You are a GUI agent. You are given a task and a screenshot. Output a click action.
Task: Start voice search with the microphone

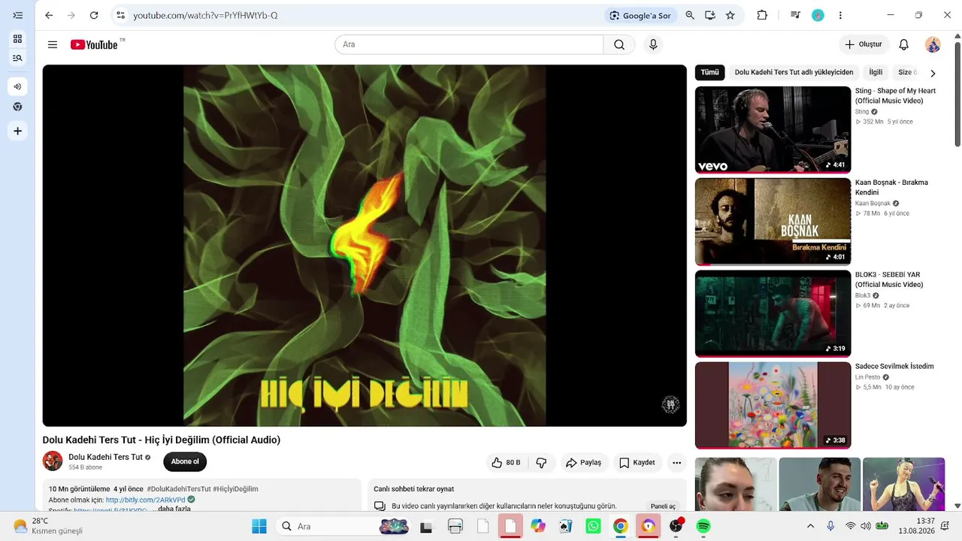653,44
